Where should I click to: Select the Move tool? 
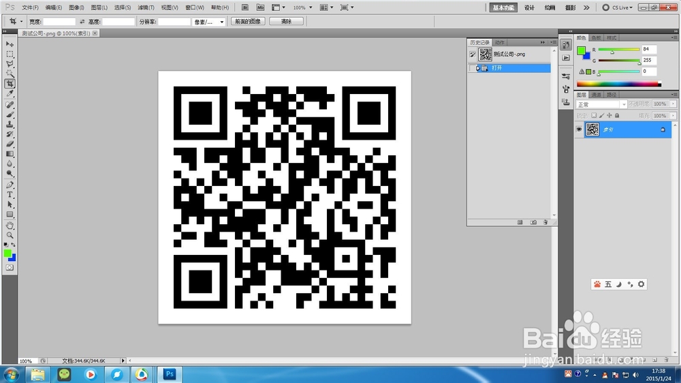click(10, 44)
